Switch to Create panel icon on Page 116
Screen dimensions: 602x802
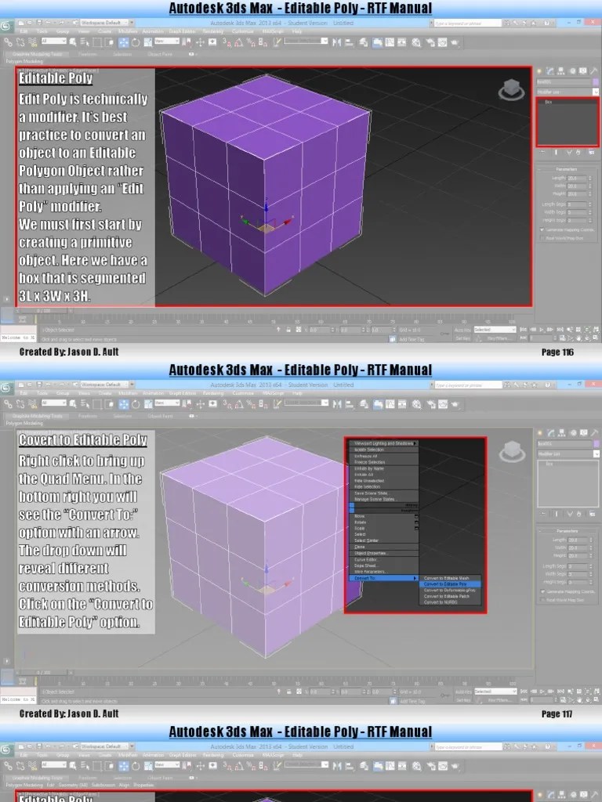[x=539, y=71]
